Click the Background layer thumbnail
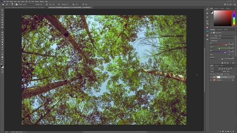Viewport: 237px width, 133px height. pyautogui.click(x=214, y=80)
